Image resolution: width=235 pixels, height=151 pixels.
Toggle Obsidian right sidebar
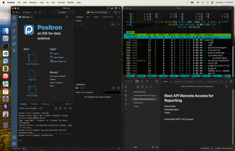point(231,81)
